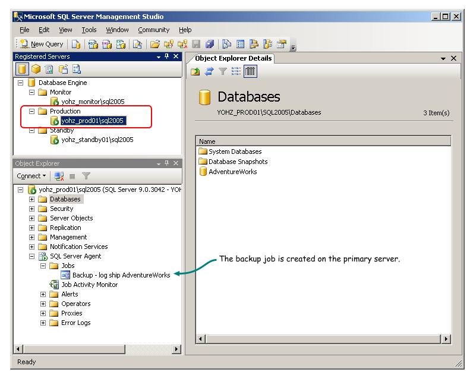Open the Template Explorer toolbar icon
This screenshot has height=385, width=470.
click(x=267, y=45)
